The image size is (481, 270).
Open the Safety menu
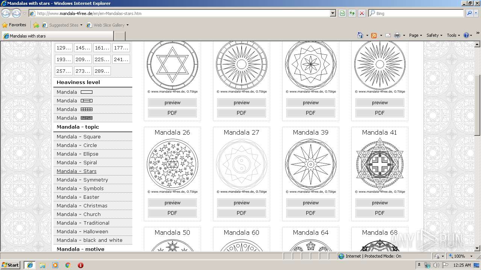[x=434, y=35]
